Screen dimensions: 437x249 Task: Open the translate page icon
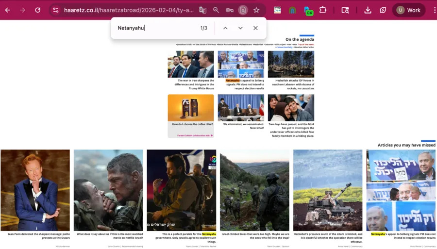pyautogui.click(x=202, y=10)
